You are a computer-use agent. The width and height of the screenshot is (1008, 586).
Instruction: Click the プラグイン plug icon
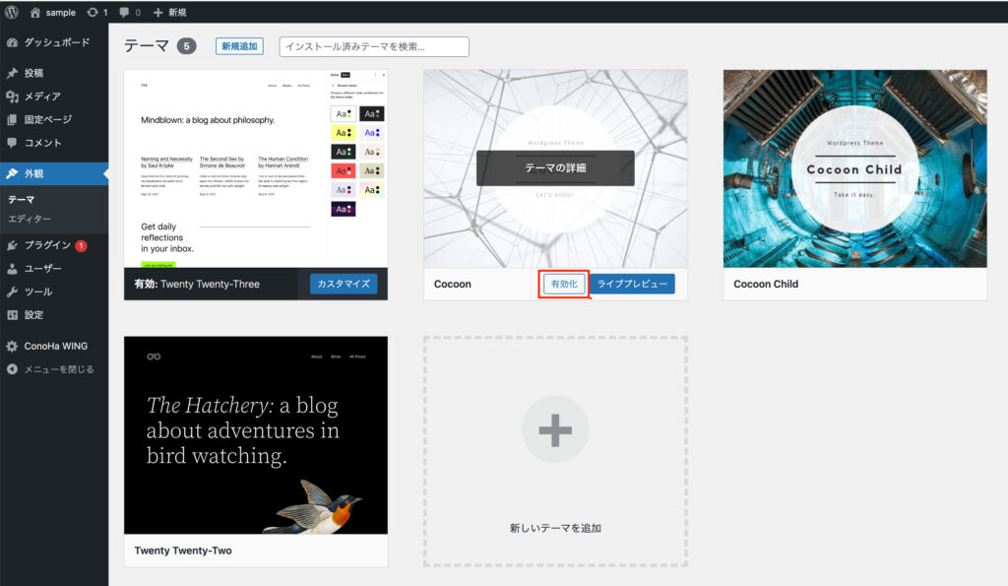pyautogui.click(x=12, y=245)
